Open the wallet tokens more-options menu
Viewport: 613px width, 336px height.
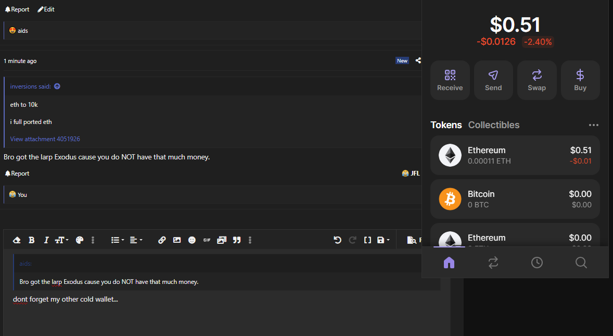pyautogui.click(x=593, y=125)
